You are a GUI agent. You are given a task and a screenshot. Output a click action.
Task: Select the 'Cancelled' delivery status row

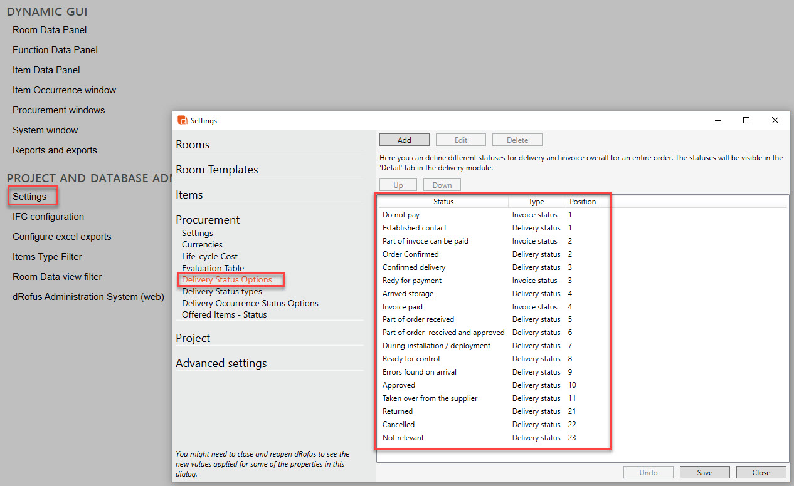398,425
